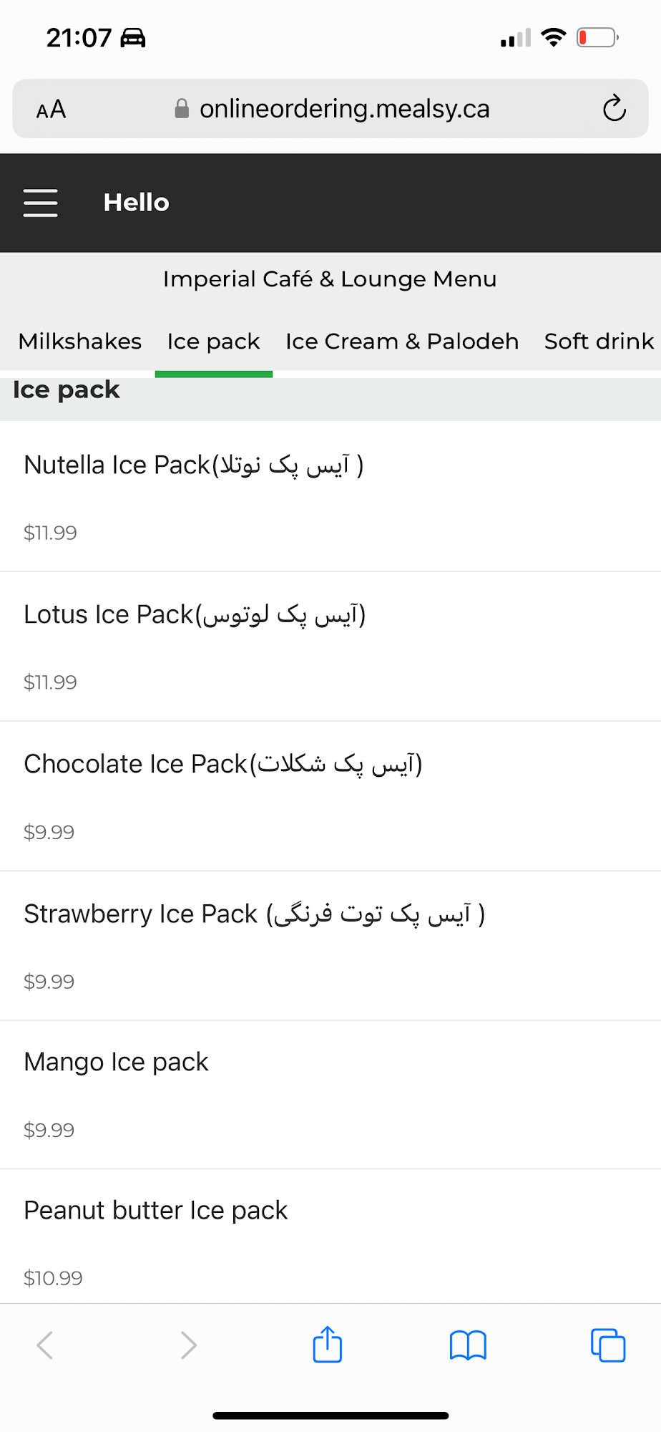Open the Safari share sheet
Screen dimensions: 661x1432
(328, 1345)
